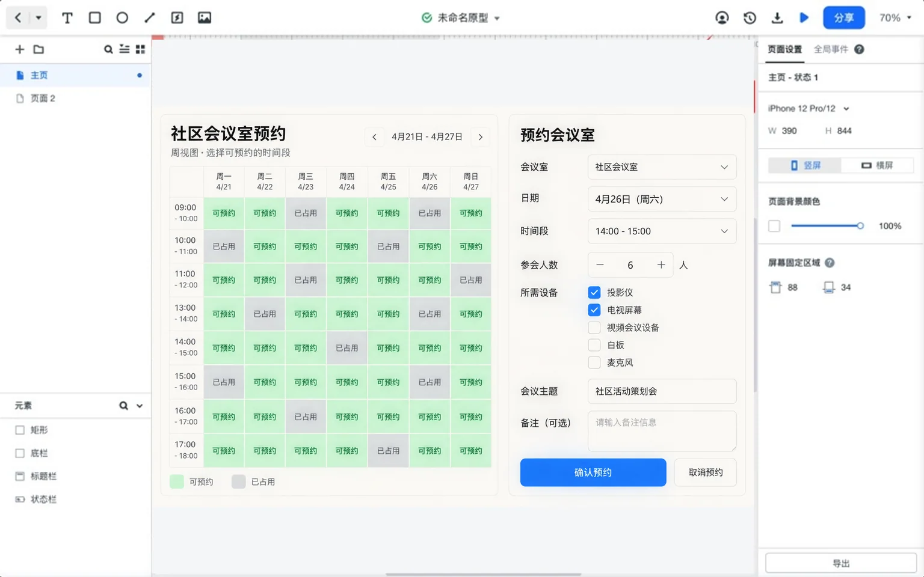The image size is (924, 577).
Task: Open the 70% zoom dropdown
Action: [x=895, y=18]
